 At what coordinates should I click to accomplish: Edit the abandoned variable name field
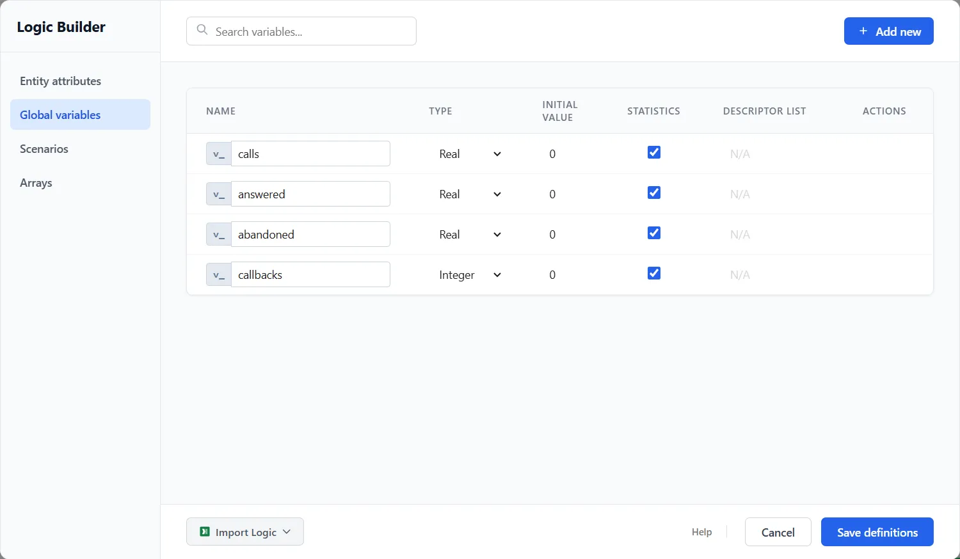(310, 234)
